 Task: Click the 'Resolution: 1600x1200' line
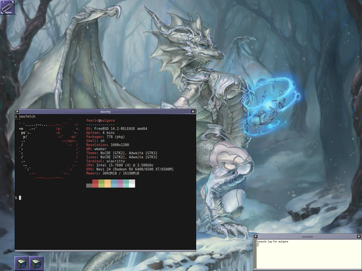pyautogui.click(x=107, y=145)
